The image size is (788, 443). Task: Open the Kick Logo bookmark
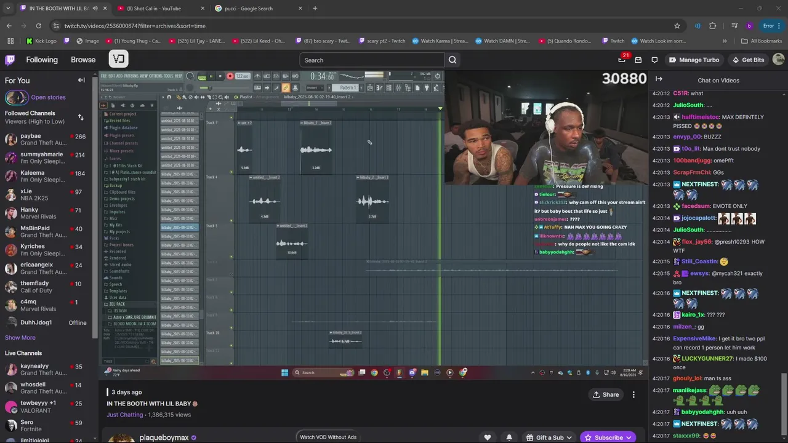41,41
